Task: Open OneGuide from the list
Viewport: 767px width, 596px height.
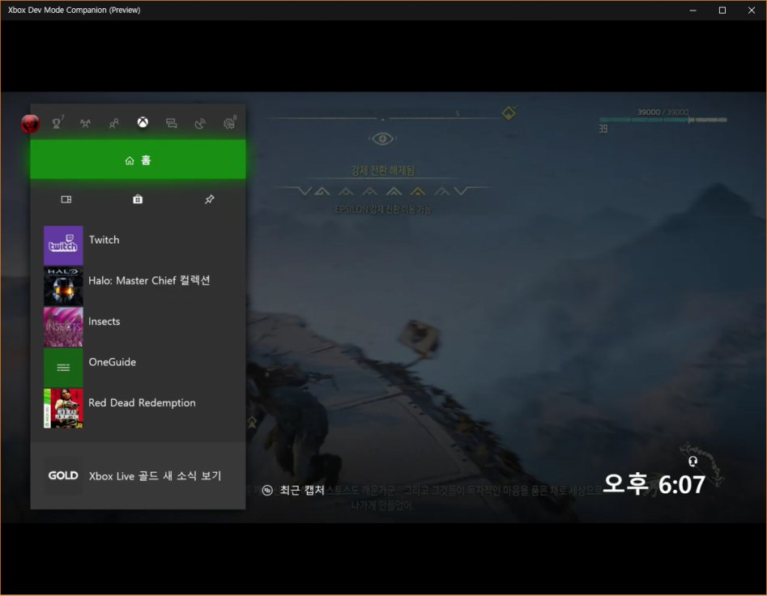Action: pyautogui.click(x=112, y=362)
